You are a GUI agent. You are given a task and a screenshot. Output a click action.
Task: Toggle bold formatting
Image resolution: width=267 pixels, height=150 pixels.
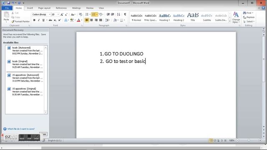click(34, 20)
